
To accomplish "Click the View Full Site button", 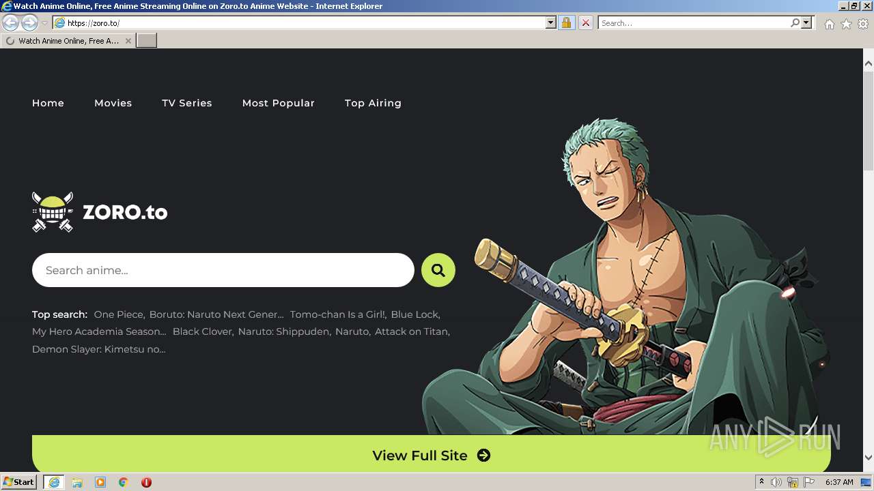I will pos(432,455).
